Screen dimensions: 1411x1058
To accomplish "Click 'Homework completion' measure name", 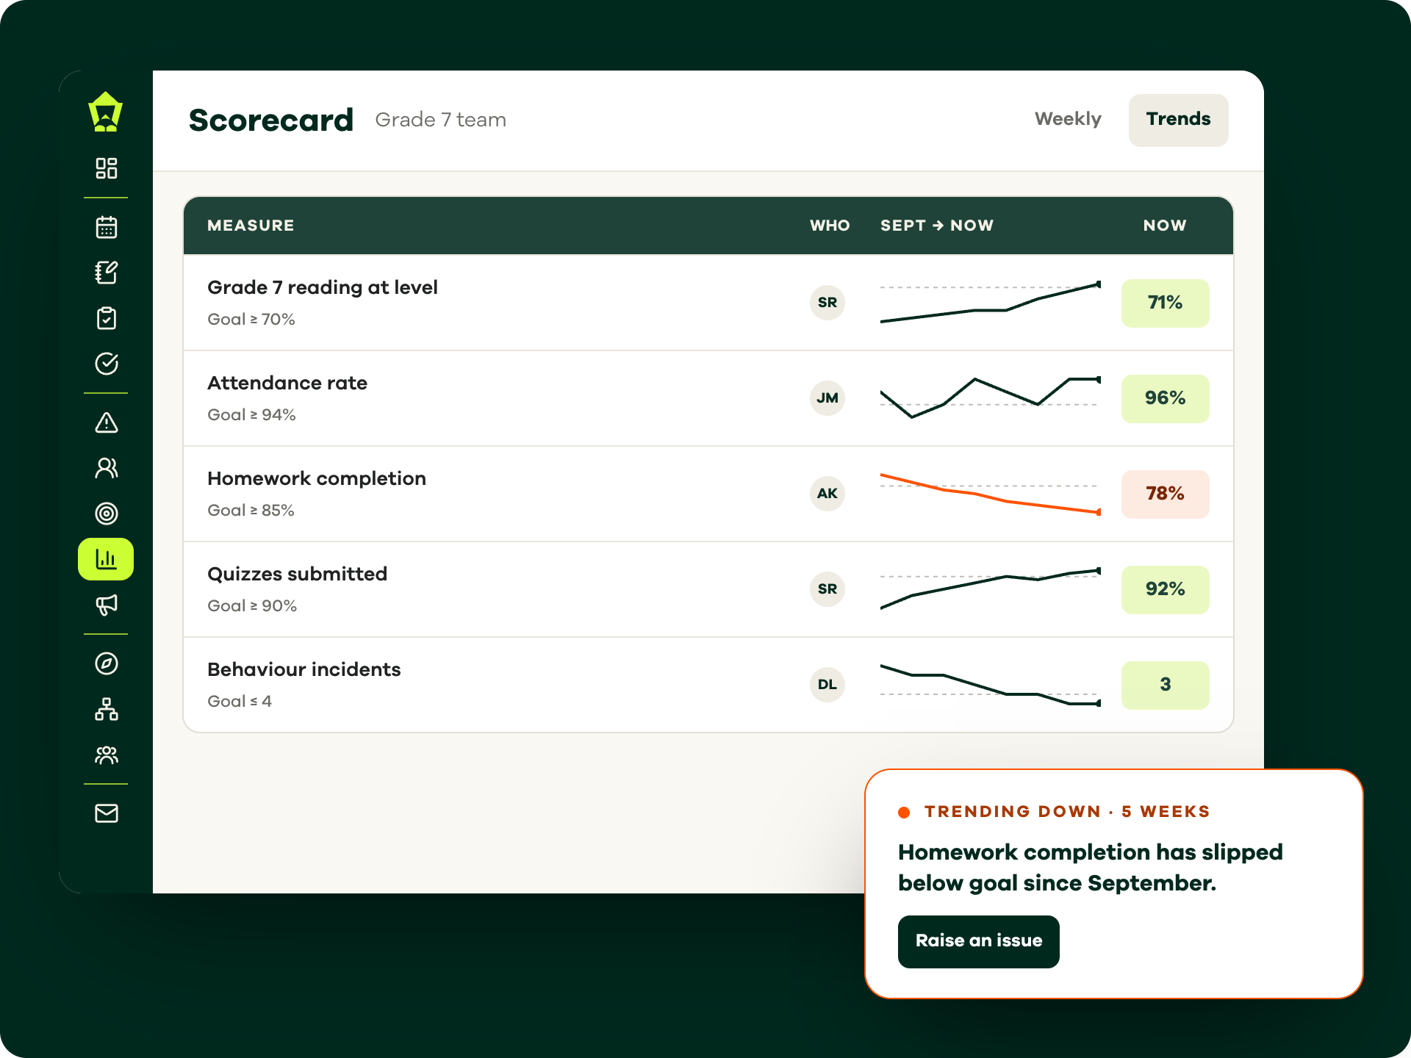I will tap(317, 478).
